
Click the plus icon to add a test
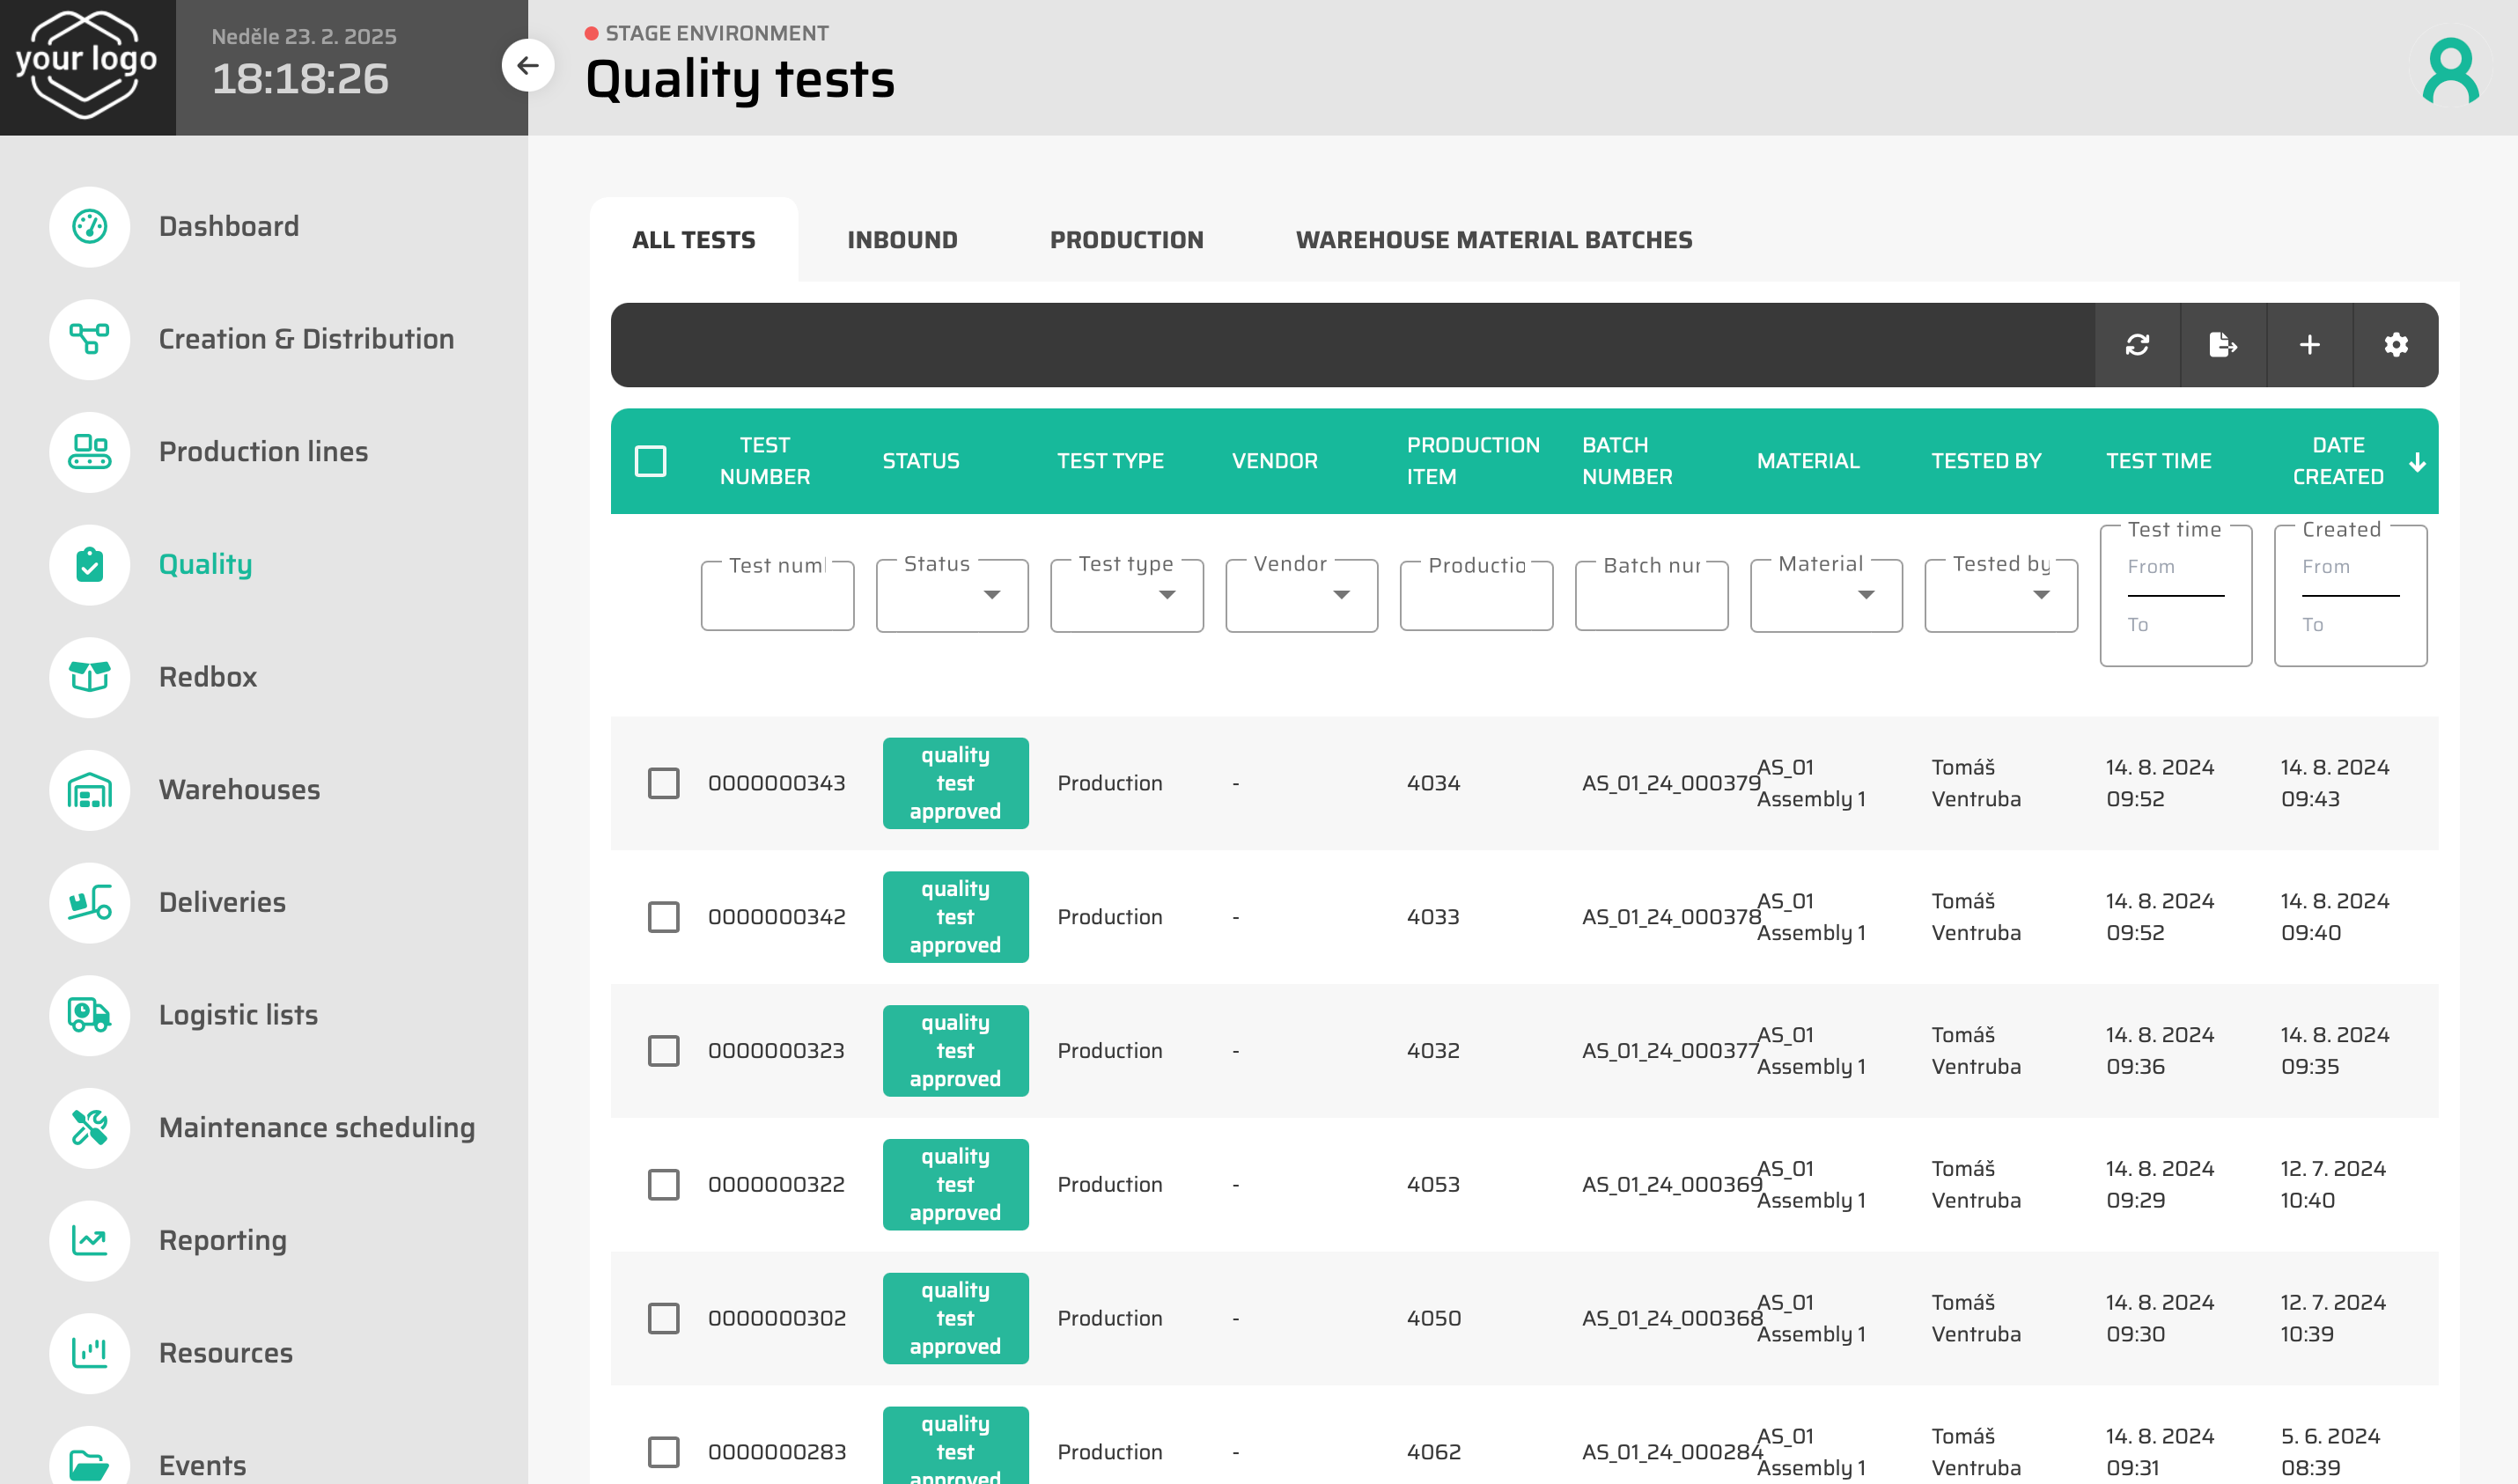tap(2309, 345)
